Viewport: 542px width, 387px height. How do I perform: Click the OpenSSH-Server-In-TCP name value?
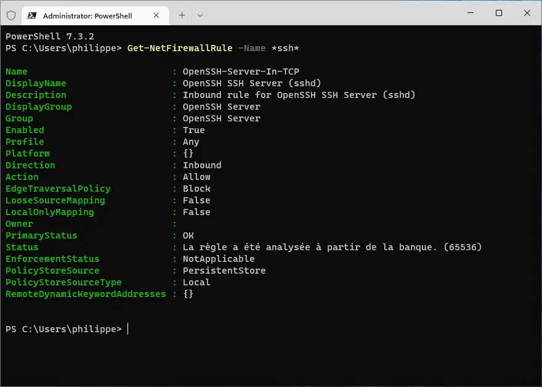point(241,71)
